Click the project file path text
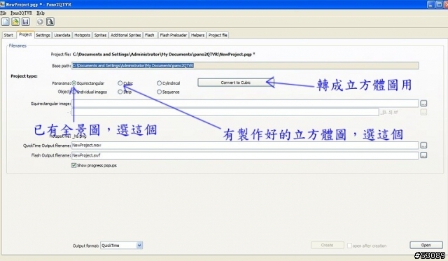448x261 pixels. click(164, 55)
